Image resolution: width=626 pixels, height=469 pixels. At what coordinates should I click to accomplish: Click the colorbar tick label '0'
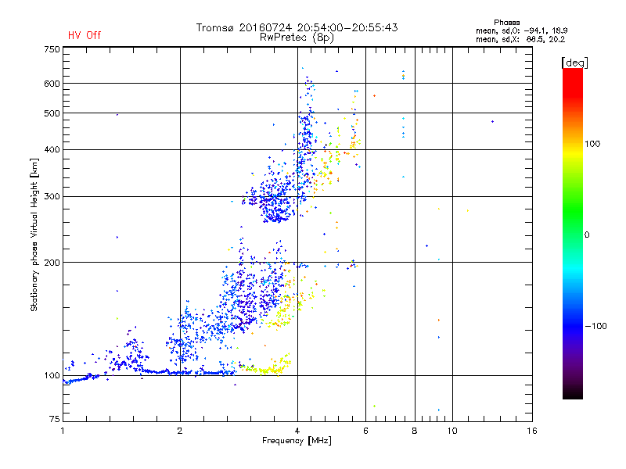tap(587, 235)
